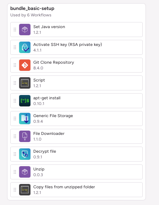Open the Copy files from unzipped folder step
Screen dimensions: 159x205
coord(76,190)
